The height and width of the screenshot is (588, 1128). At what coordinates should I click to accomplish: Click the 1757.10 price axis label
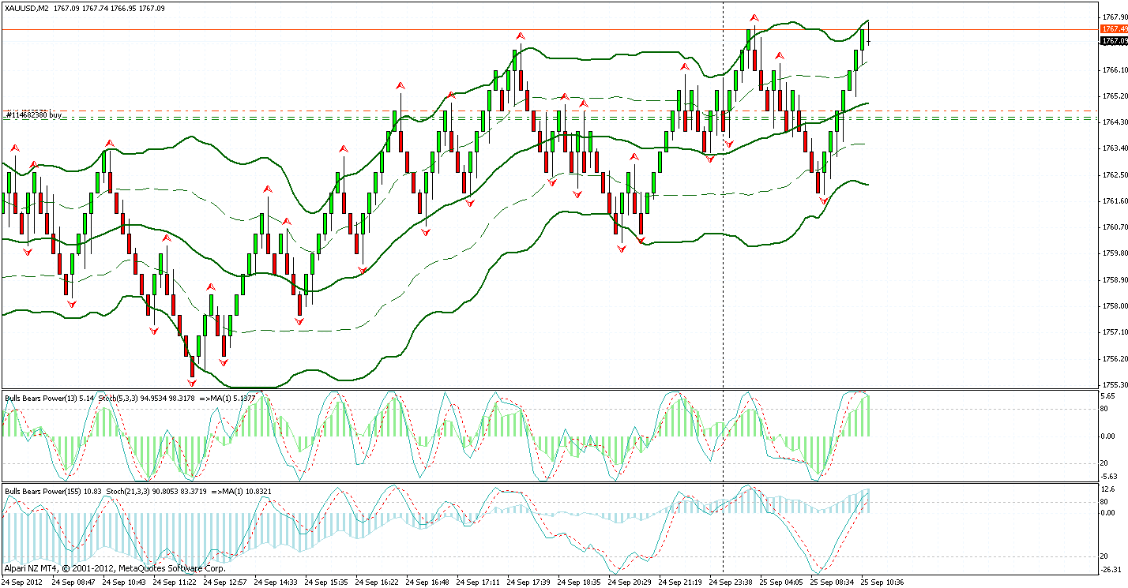tap(1115, 332)
